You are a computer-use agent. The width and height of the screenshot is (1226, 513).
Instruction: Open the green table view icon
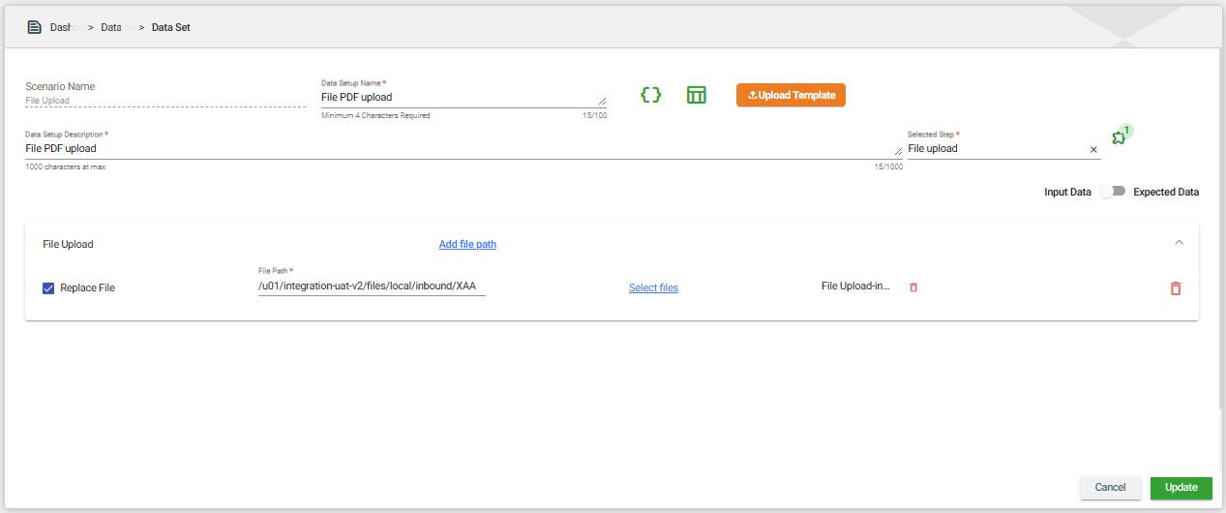pos(697,95)
